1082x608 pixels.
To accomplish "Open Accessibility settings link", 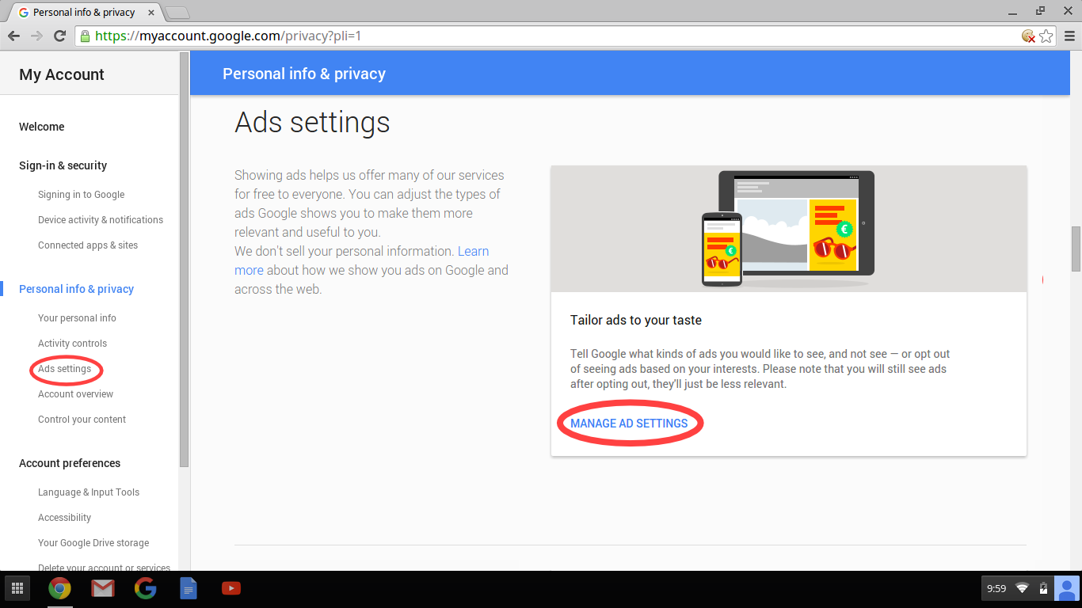I will click(x=64, y=518).
